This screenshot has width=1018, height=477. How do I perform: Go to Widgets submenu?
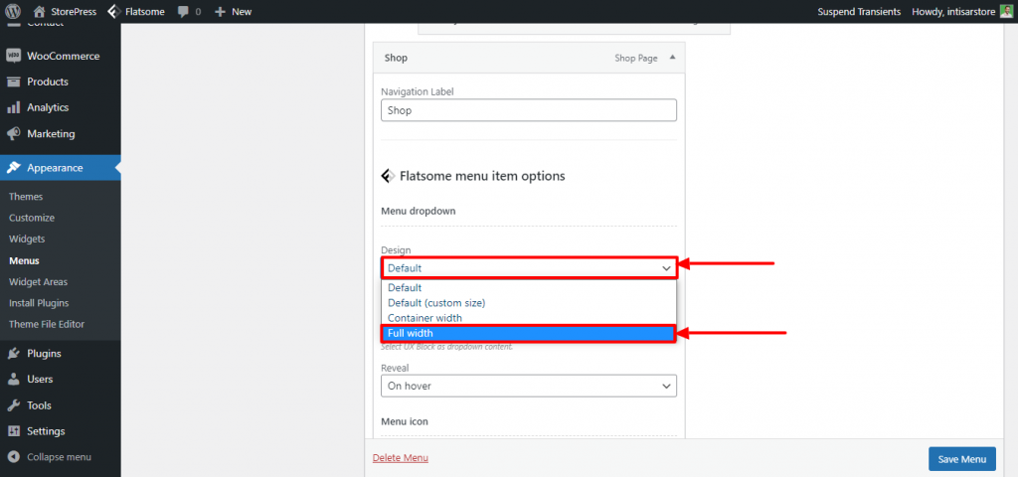(x=27, y=238)
